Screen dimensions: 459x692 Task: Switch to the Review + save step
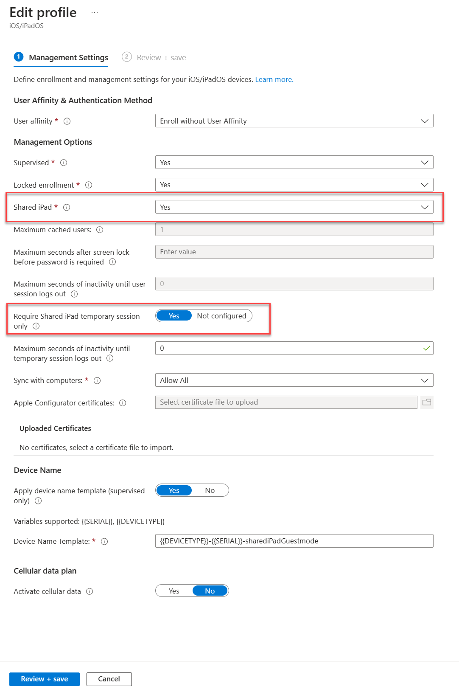coord(161,57)
